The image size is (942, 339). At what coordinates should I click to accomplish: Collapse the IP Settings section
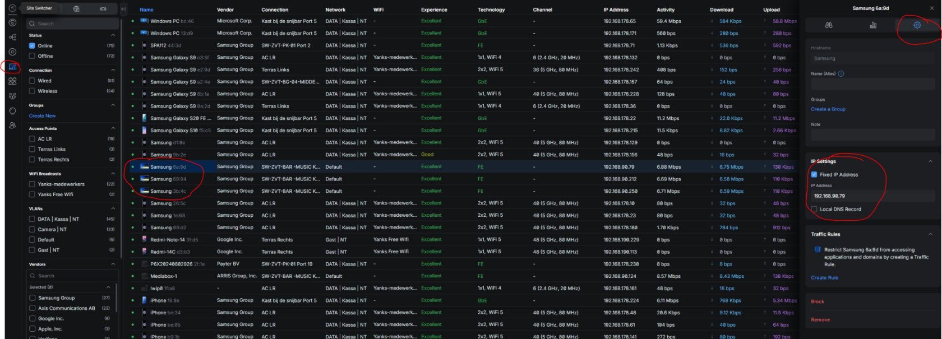pos(930,161)
